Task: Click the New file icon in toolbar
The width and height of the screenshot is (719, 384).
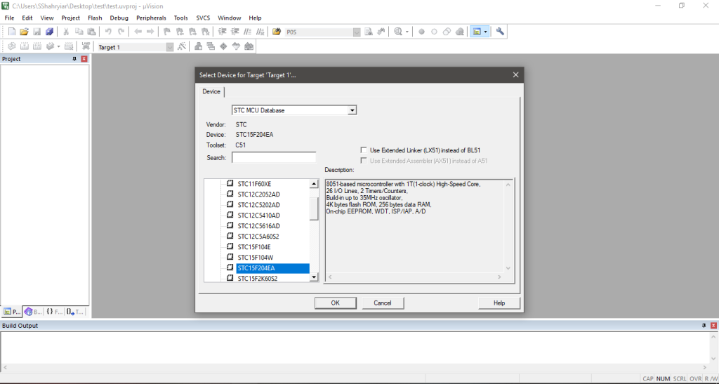Action: click(11, 32)
